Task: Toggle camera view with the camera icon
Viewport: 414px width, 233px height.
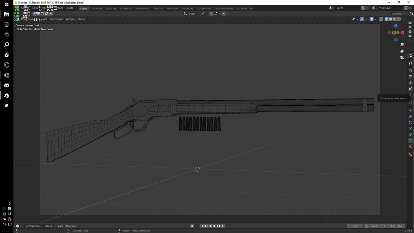Action: [x=402, y=57]
